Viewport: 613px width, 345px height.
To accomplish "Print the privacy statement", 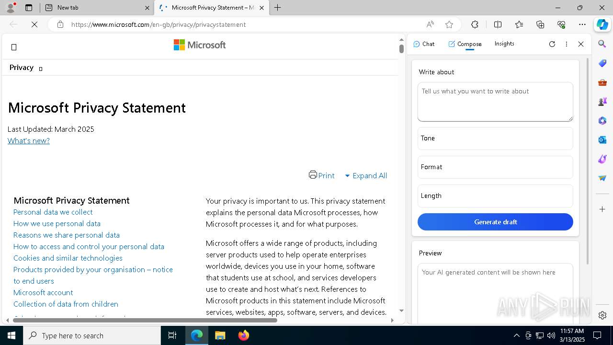I will (322, 175).
